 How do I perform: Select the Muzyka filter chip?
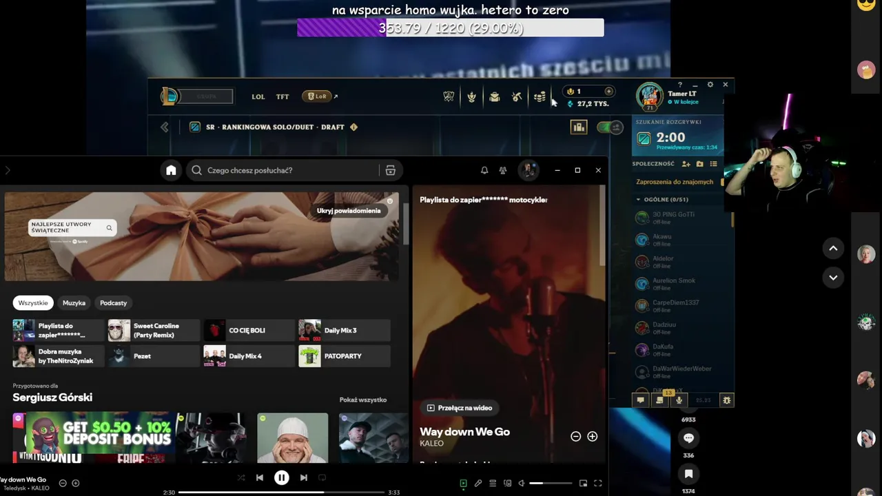click(74, 302)
